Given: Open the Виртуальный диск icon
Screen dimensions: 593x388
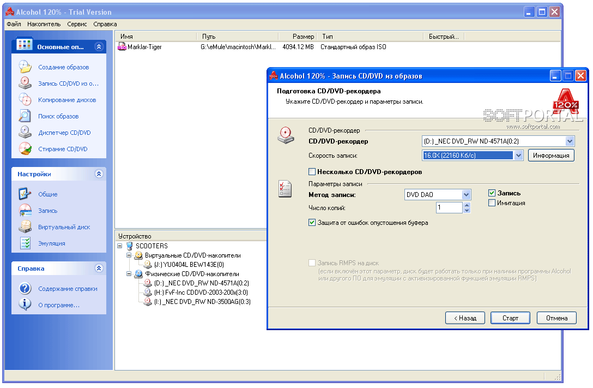Looking at the screenshot, I should coord(25,226).
